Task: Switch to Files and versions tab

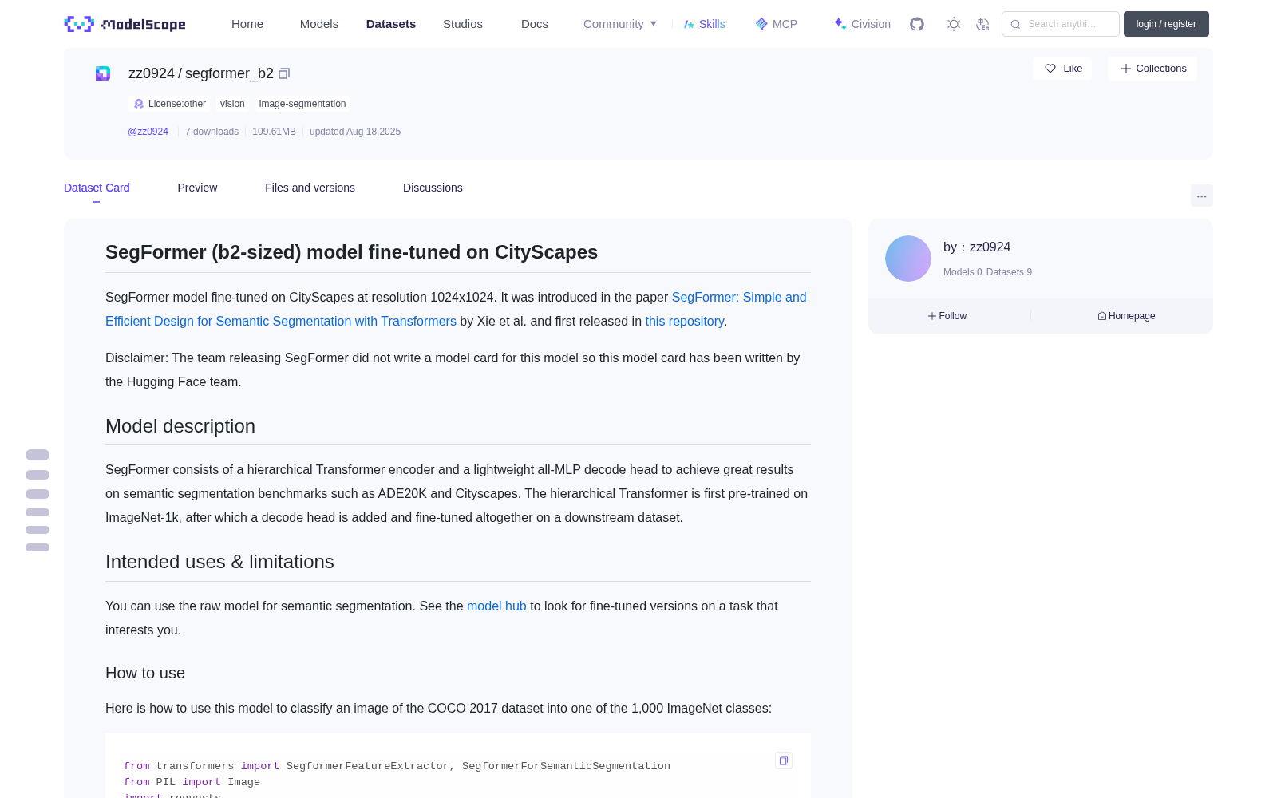Action: point(310,188)
